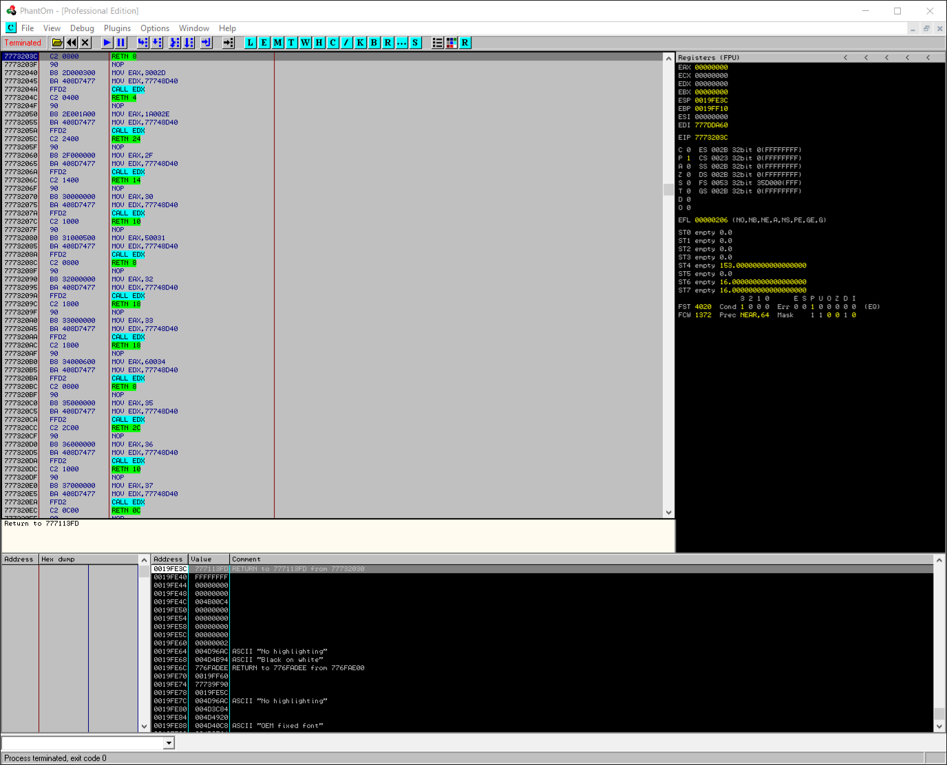Open the File menu
947x765 pixels.
click(x=28, y=28)
